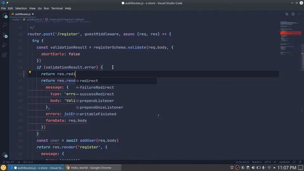Image resolution: width=304 pixels, height=171 pixels.
Task: Split the editor to the right
Action: pyautogui.click(x=293, y=14)
